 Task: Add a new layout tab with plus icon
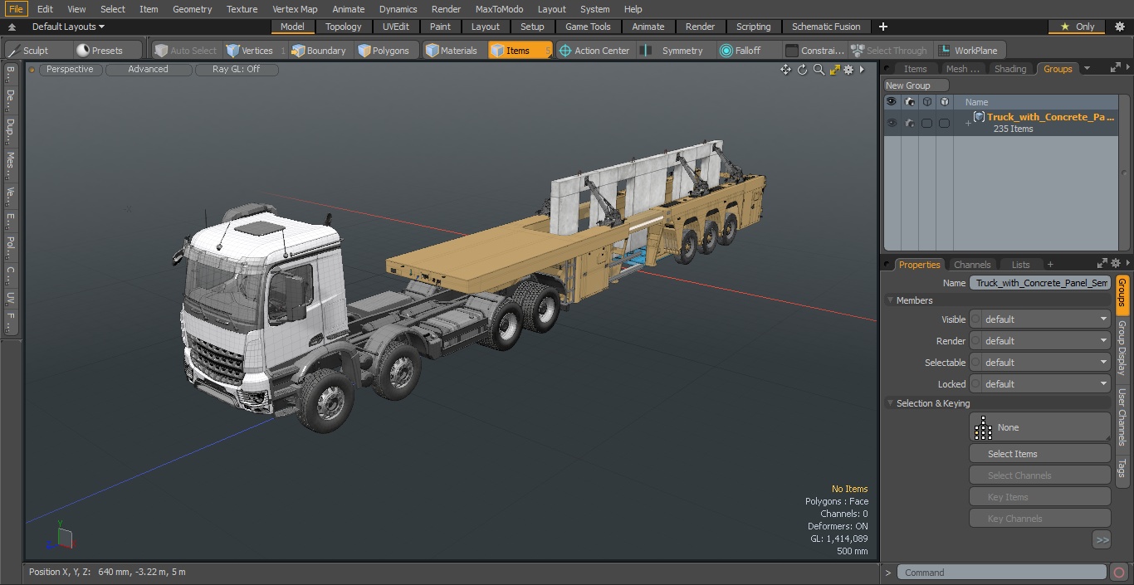[x=883, y=27]
